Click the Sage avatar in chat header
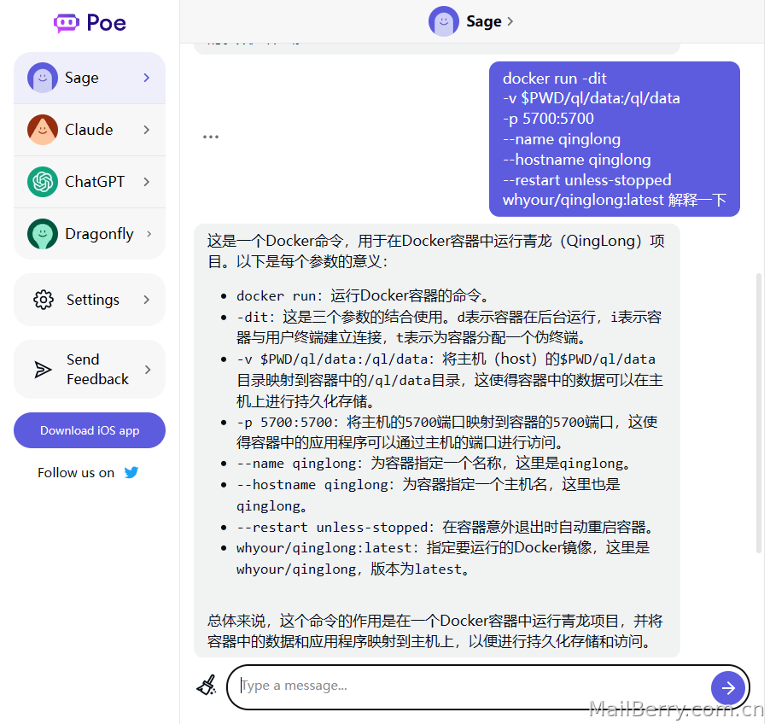The width and height of the screenshot is (770, 724). (x=444, y=21)
